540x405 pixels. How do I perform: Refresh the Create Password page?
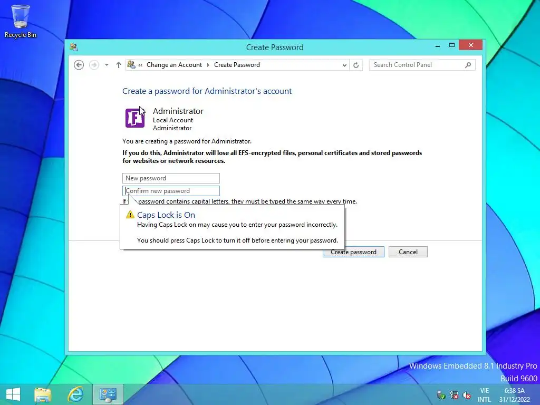coord(356,65)
